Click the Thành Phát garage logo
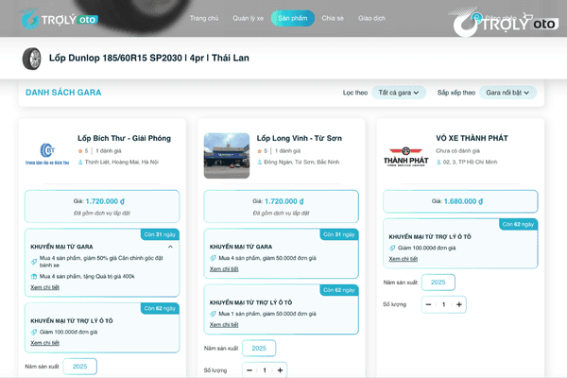The image size is (567, 378). coord(406,156)
